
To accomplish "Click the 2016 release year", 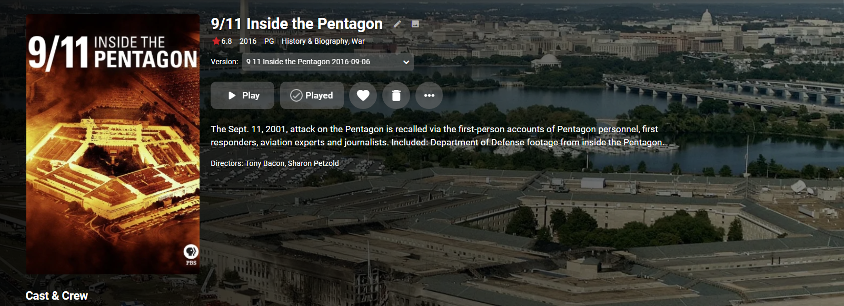I will point(248,41).
